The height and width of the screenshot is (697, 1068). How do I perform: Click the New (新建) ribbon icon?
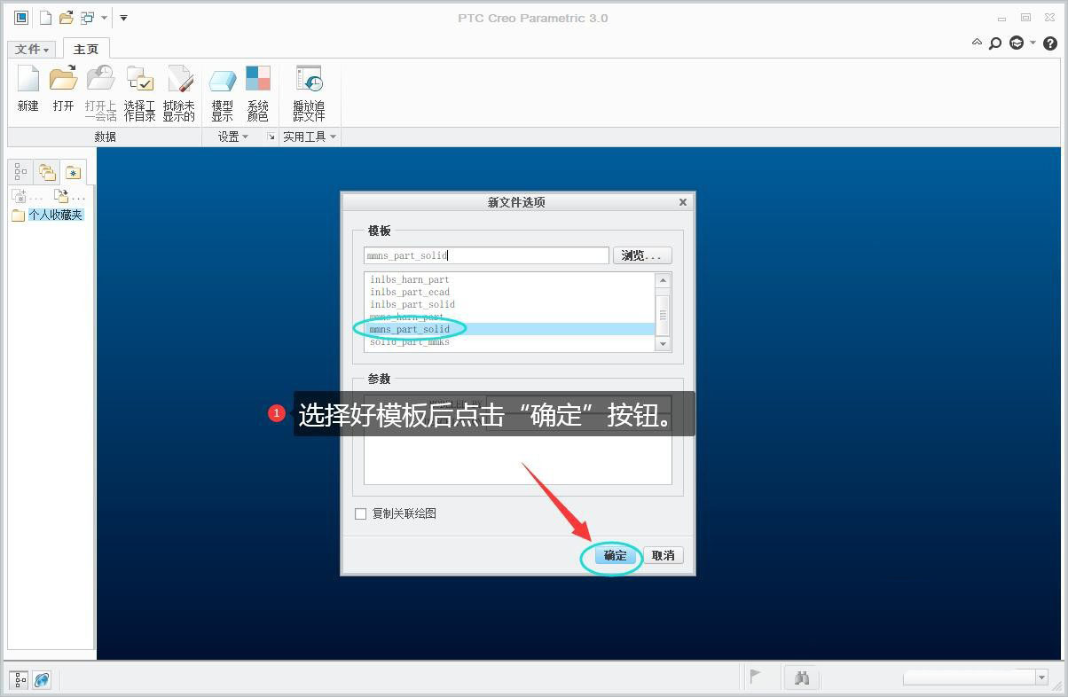28,89
